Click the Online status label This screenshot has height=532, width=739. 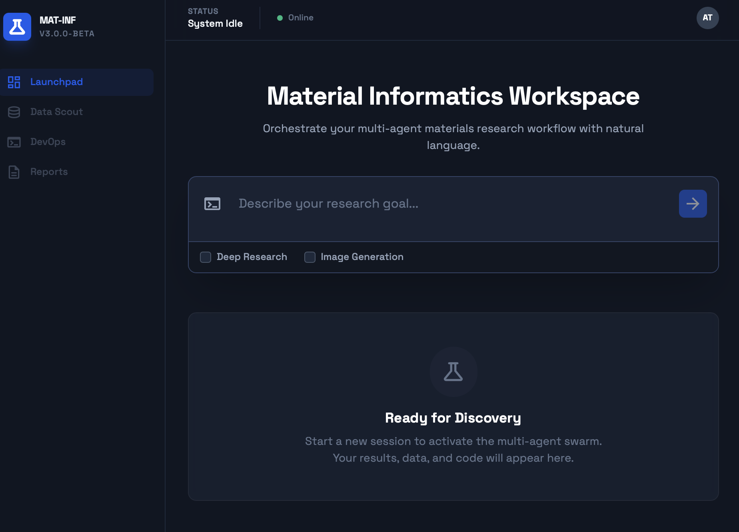tap(301, 18)
